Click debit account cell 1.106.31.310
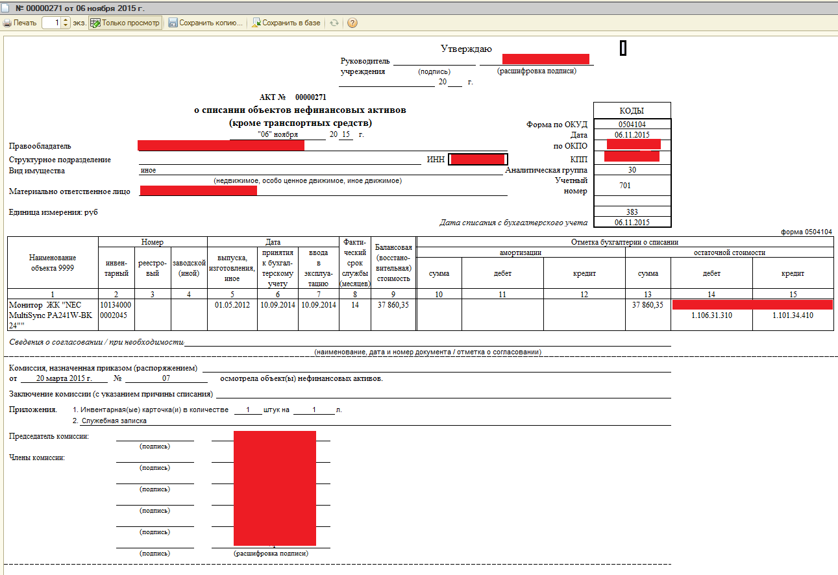Screen dimensions: 838x575 [x=712, y=315]
